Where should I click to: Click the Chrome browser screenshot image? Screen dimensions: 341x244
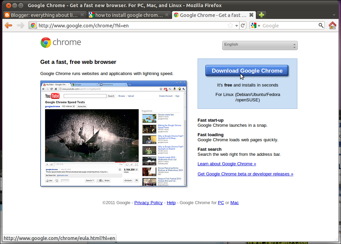click(114, 133)
